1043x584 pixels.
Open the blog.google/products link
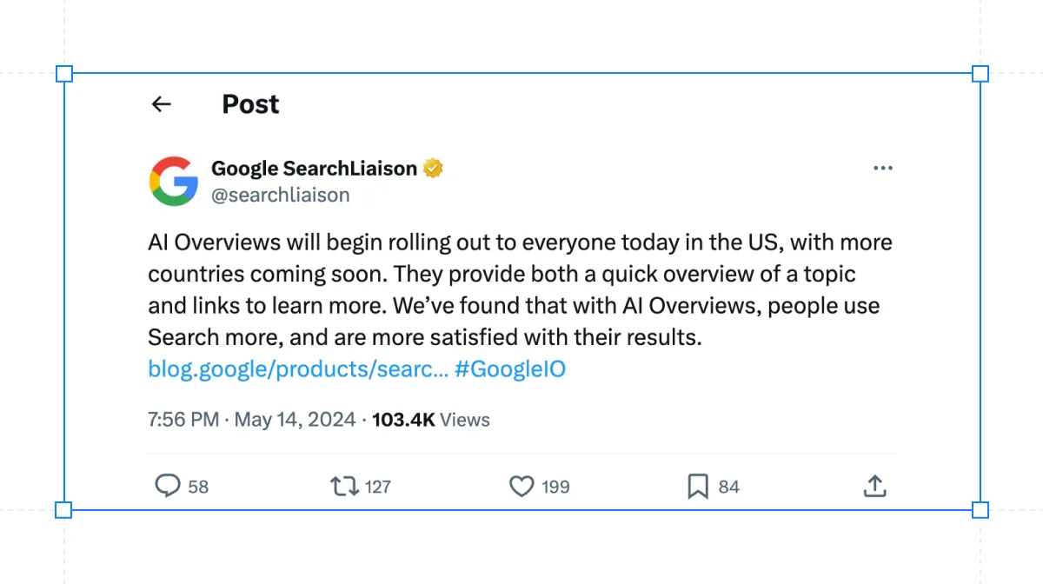pyautogui.click(x=298, y=368)
